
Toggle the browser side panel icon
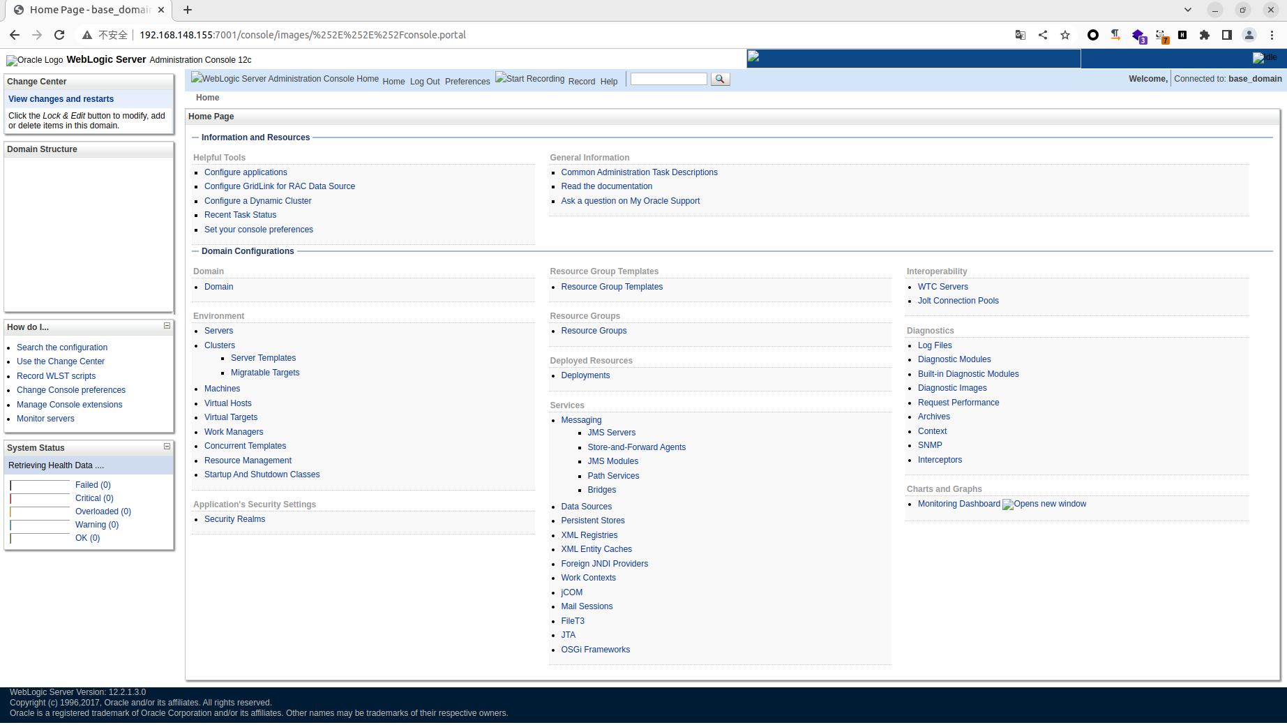(x=1227, y=35)
